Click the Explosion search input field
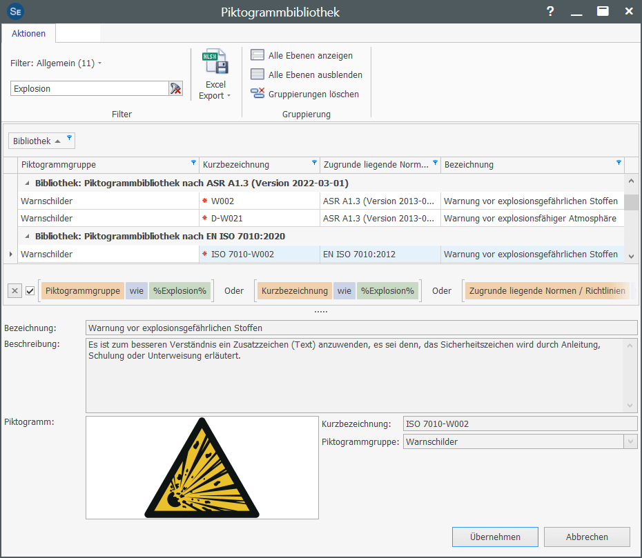The width and height of the screenshot is (642, 558). 89,88
